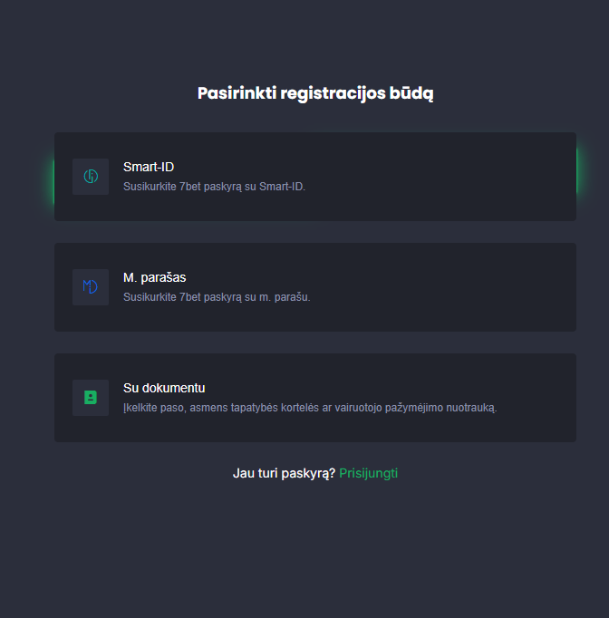Click green glowing right edge of Smart-ID card
Screen dimensions: 609x618
click(579, 171)
